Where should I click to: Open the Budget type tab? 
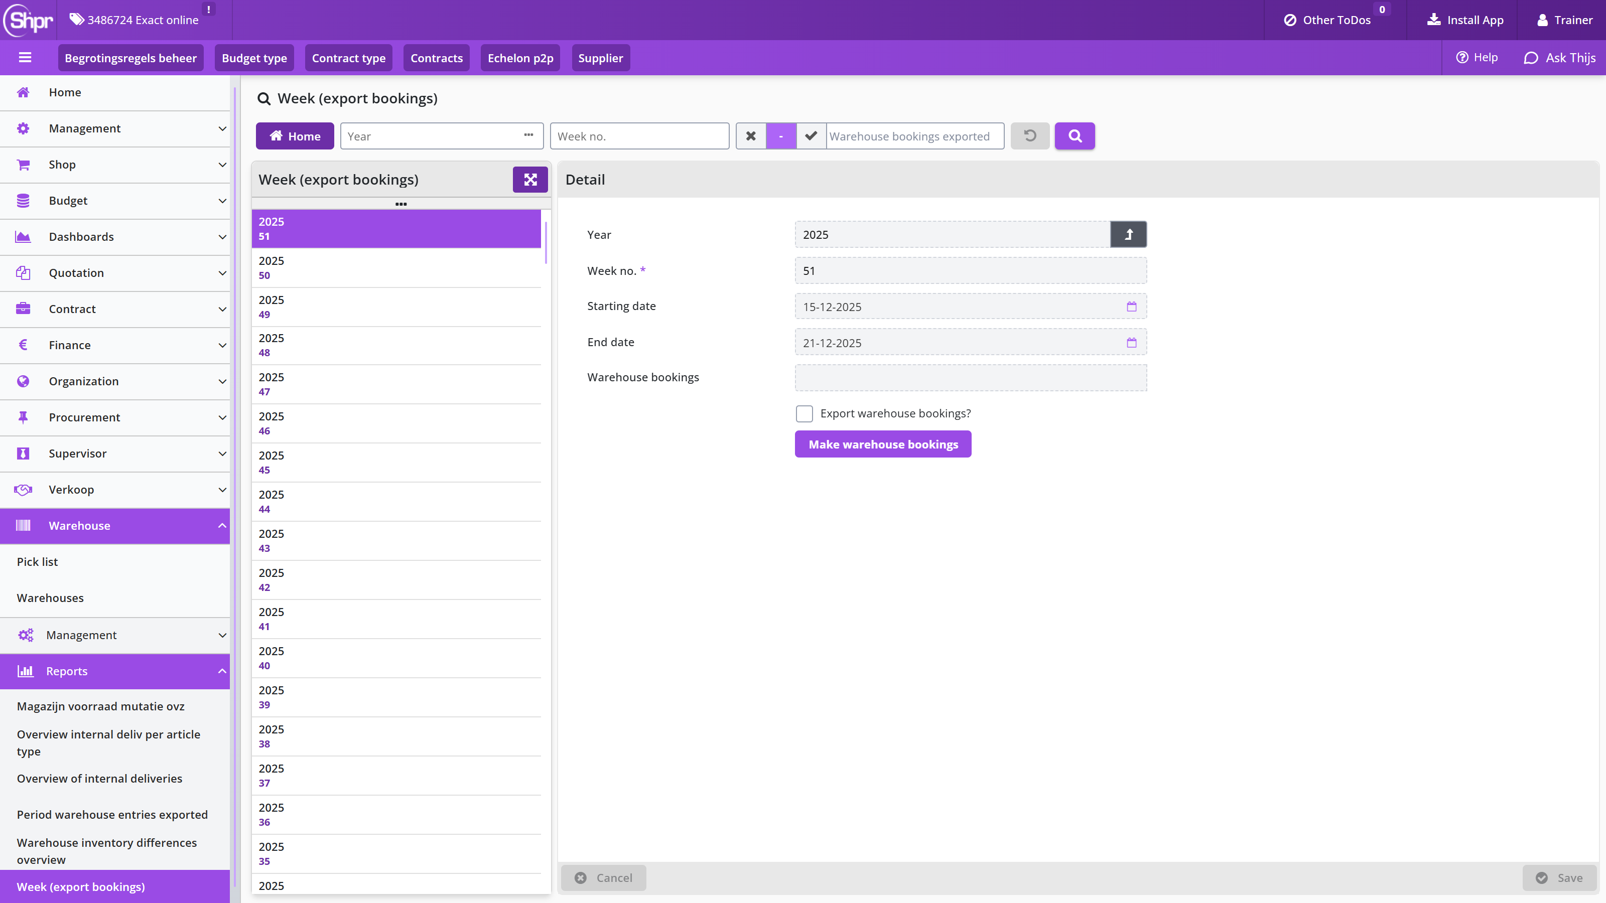click(254, 58)
